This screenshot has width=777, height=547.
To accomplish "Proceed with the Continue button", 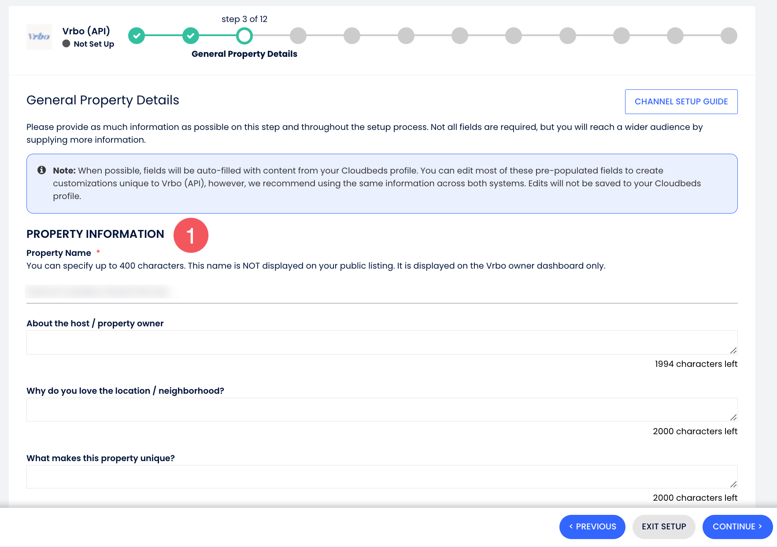I will pos(737,527).
